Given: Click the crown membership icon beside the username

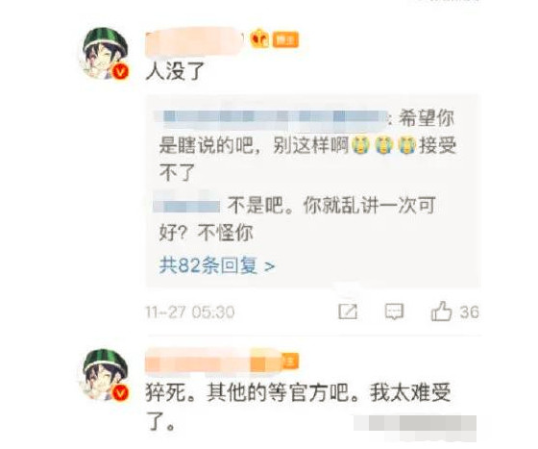Looking at the screenshot, I should pos(259,39).
